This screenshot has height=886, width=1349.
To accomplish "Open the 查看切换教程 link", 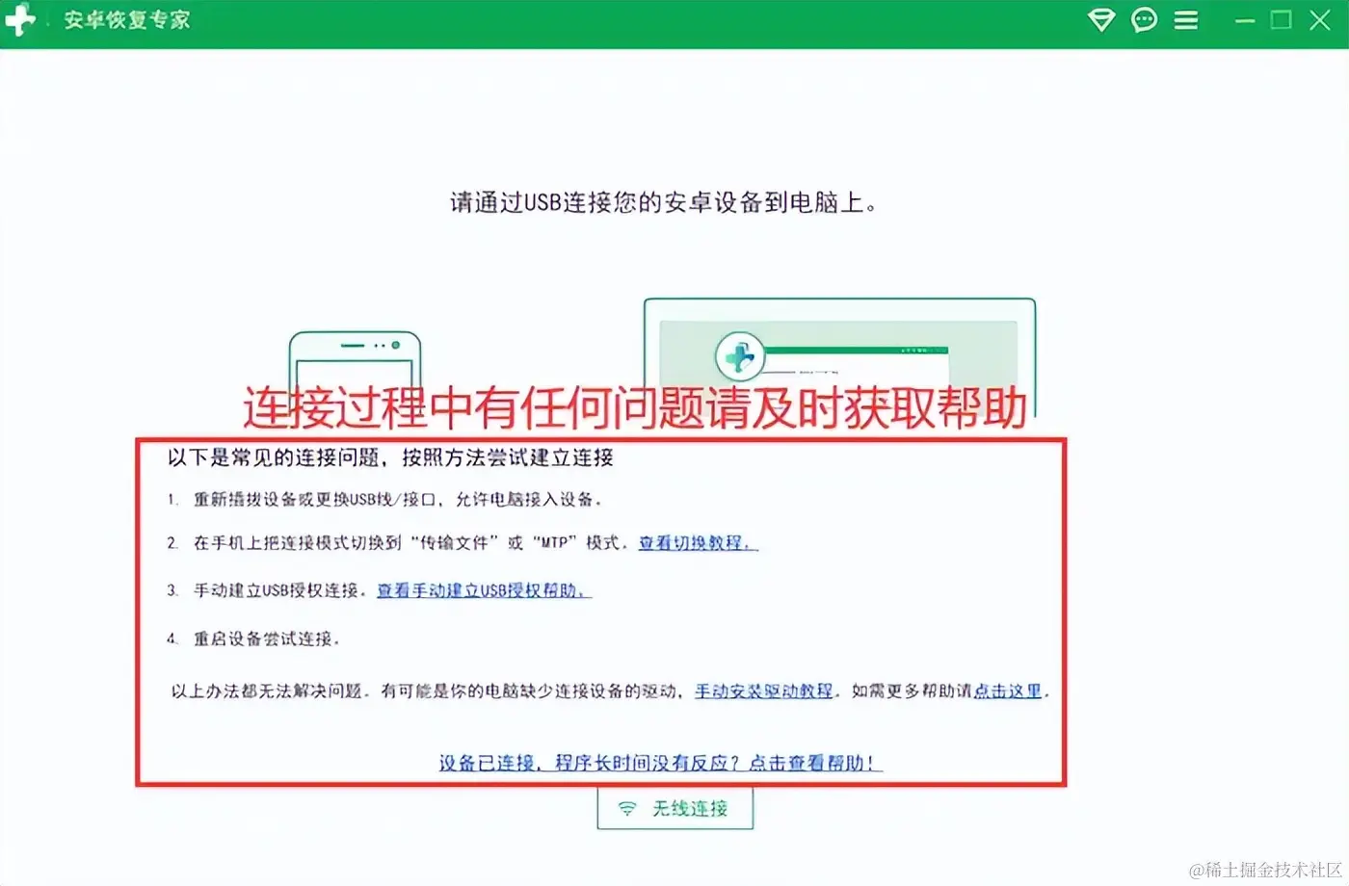I will coord(698,543).
